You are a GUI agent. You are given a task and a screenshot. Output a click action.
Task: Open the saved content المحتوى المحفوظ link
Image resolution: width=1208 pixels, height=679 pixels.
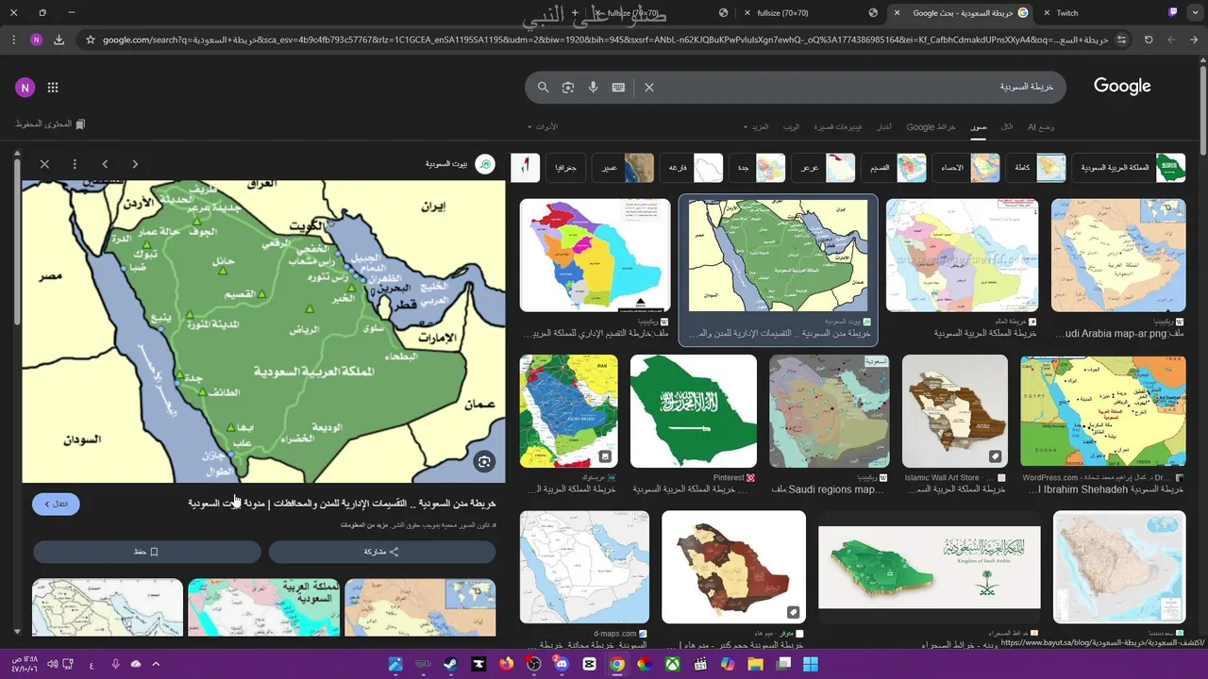pyautogui.click(x=50, y=124)
